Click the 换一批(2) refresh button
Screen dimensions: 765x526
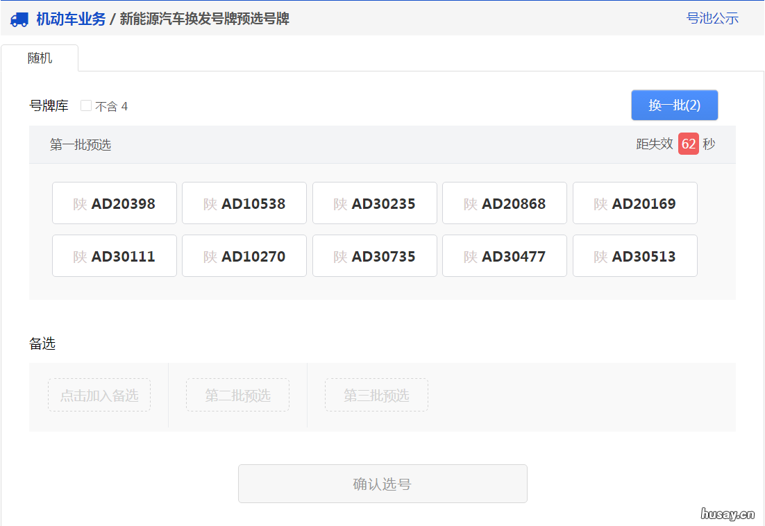(x=674, y=105)
